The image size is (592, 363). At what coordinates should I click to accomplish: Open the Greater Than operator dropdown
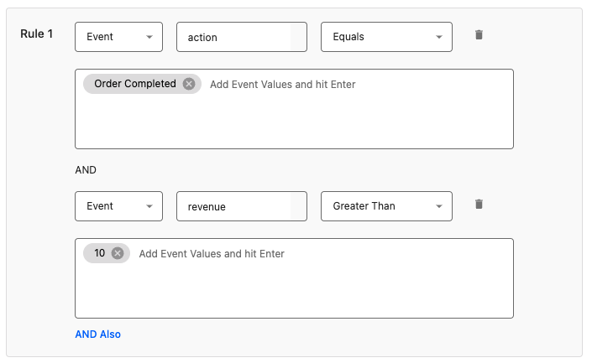click(386, 206)
